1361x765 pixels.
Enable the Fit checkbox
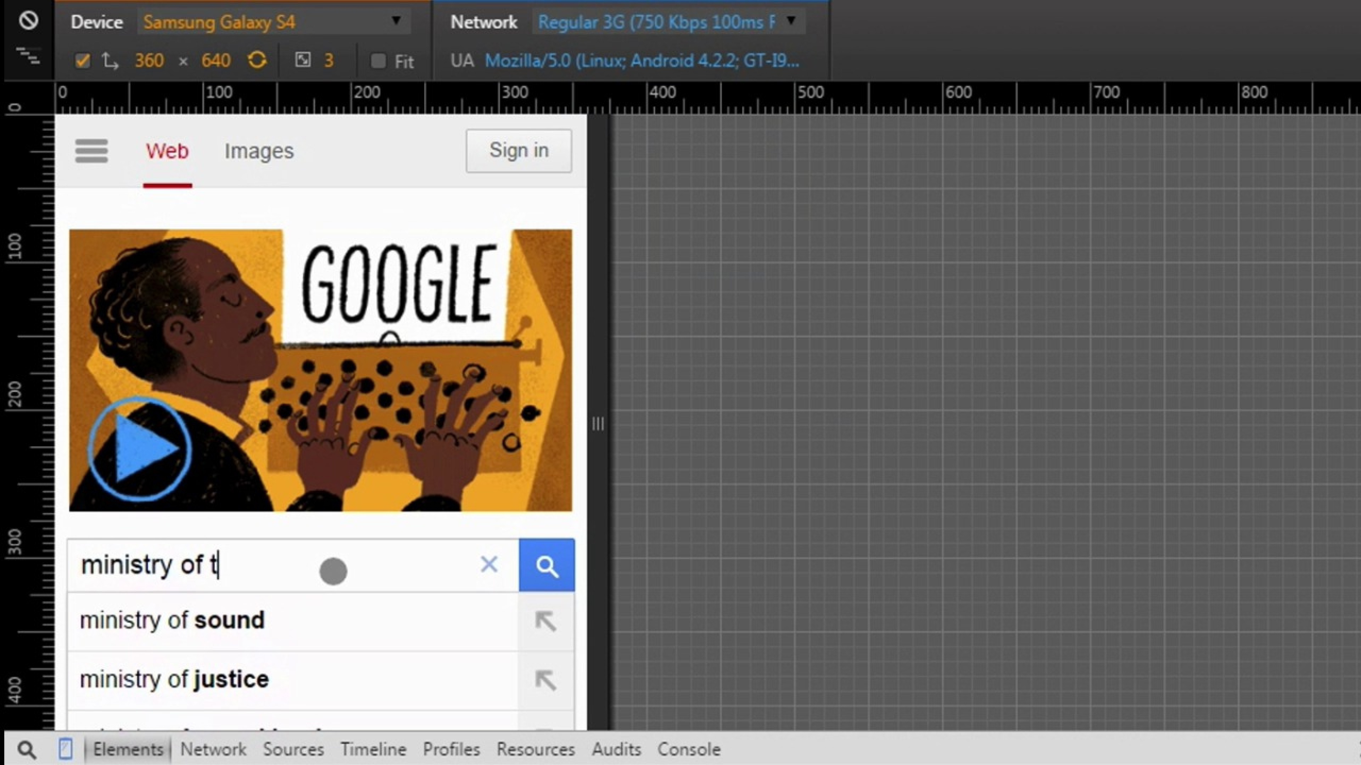(x=378, y=61)
